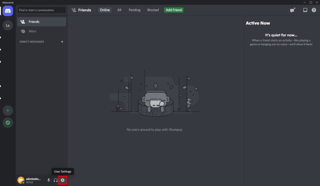Open the Ls server
Screen dimensions: 320x186
(8, 25)
